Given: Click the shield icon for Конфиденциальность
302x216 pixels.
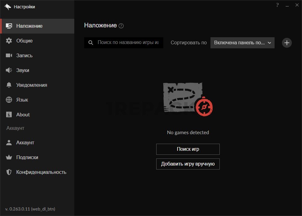Looking at the screenshot, I should (x=9, y=172).
